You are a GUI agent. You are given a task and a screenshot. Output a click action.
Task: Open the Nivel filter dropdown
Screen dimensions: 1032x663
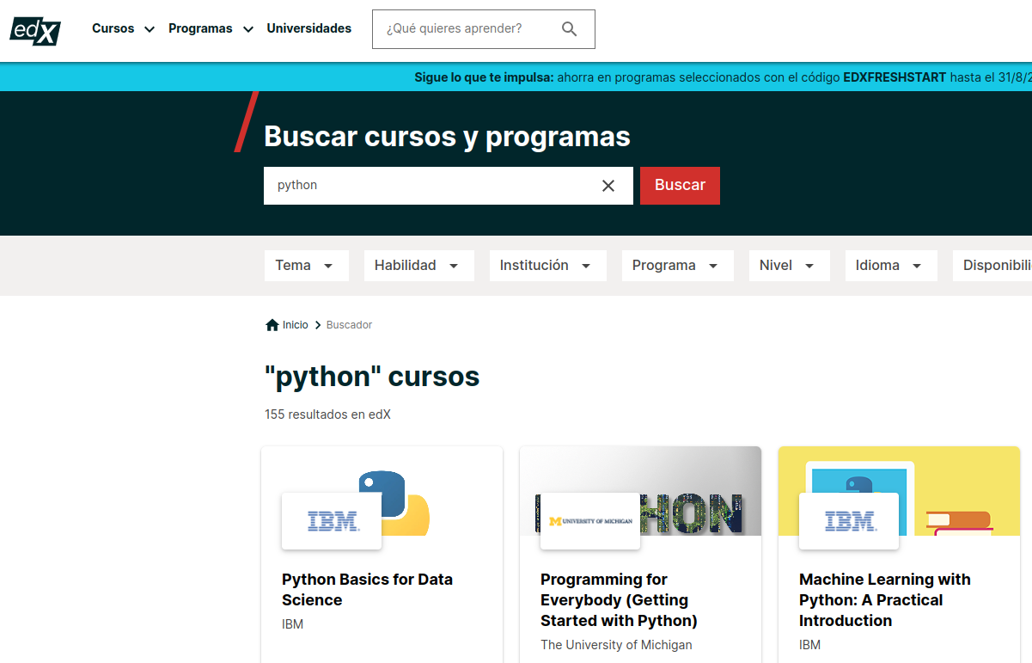(789, 265)
